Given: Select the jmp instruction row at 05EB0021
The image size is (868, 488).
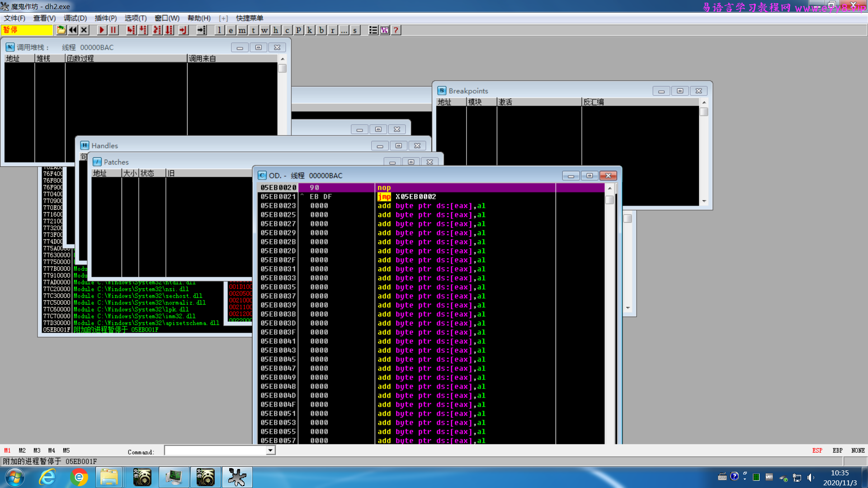Looking at the screenshot, I should (x=431, y=197).
